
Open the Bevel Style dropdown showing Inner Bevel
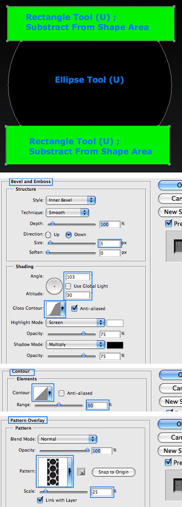(71, 200)
